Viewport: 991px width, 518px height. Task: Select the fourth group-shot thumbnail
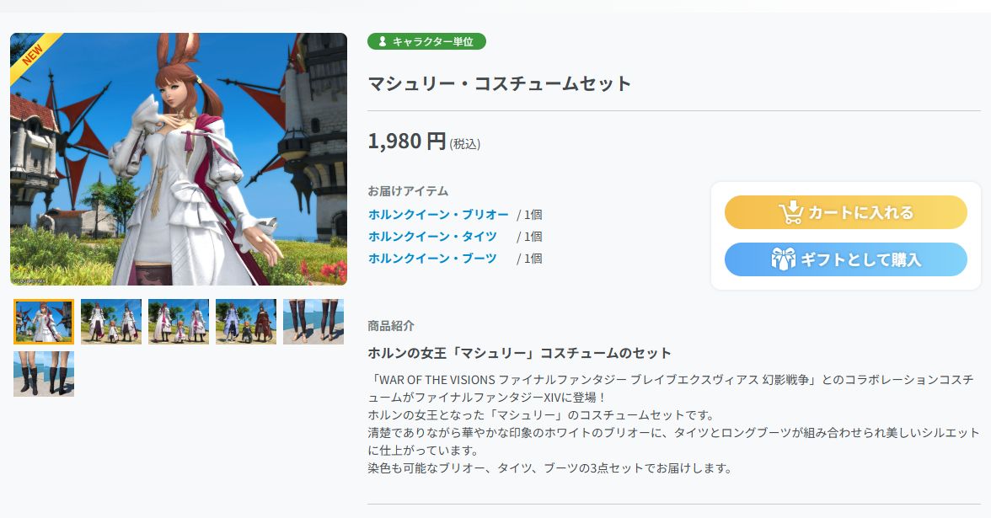point(246,321)
